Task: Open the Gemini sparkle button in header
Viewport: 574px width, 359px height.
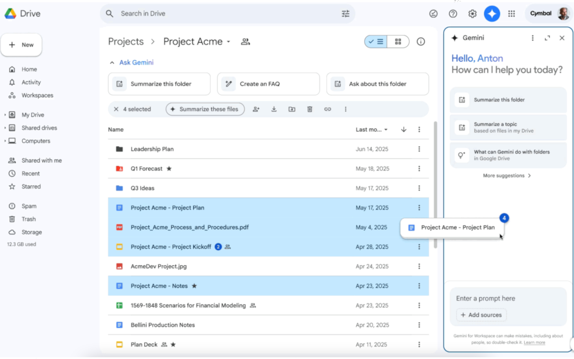Action: click(492, 14)
